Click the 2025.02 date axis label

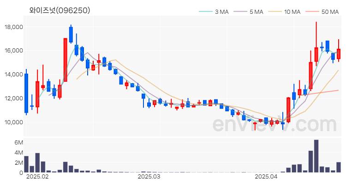(x=37, y=177)
